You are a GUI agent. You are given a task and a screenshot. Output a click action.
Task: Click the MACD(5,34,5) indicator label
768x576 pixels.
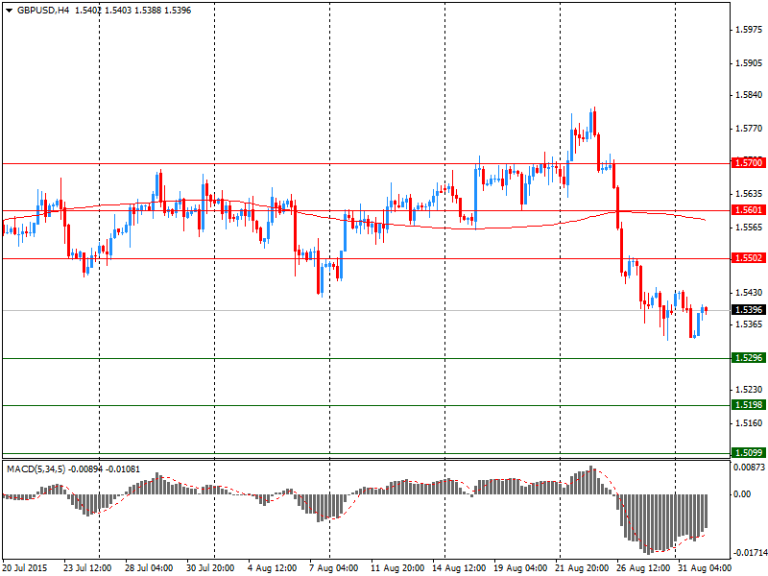(36, 469)
